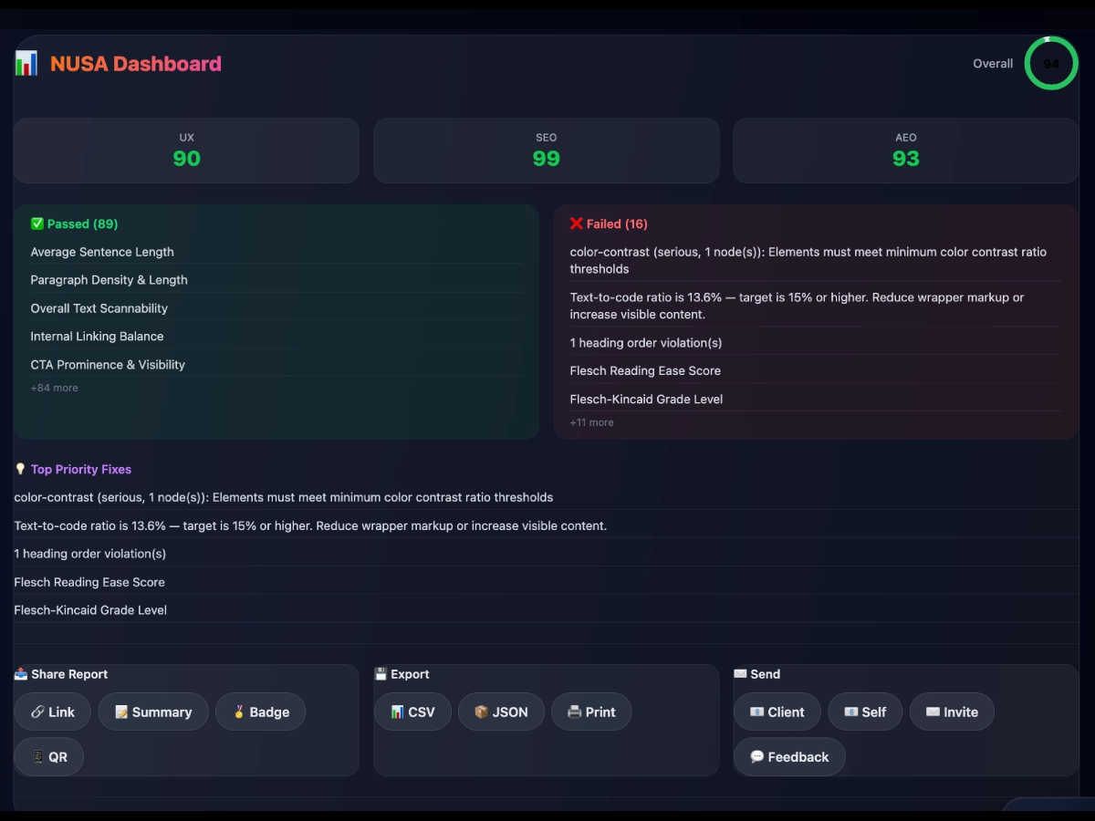This screenshot has width=1095, height=821.
Task: Click the Summary share button
Action: 153,712
